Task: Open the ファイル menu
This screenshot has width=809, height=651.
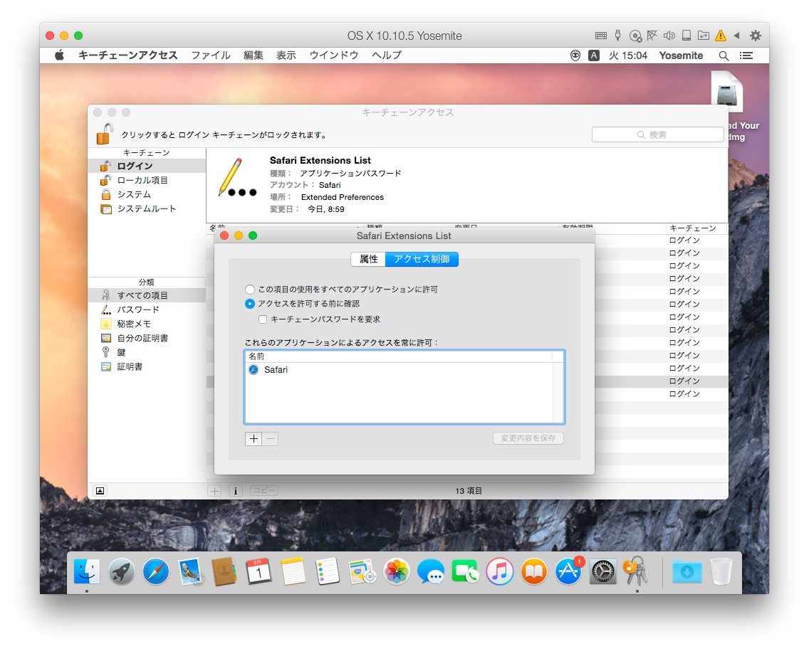Action: pyautogui.click(x=211, y=55)
